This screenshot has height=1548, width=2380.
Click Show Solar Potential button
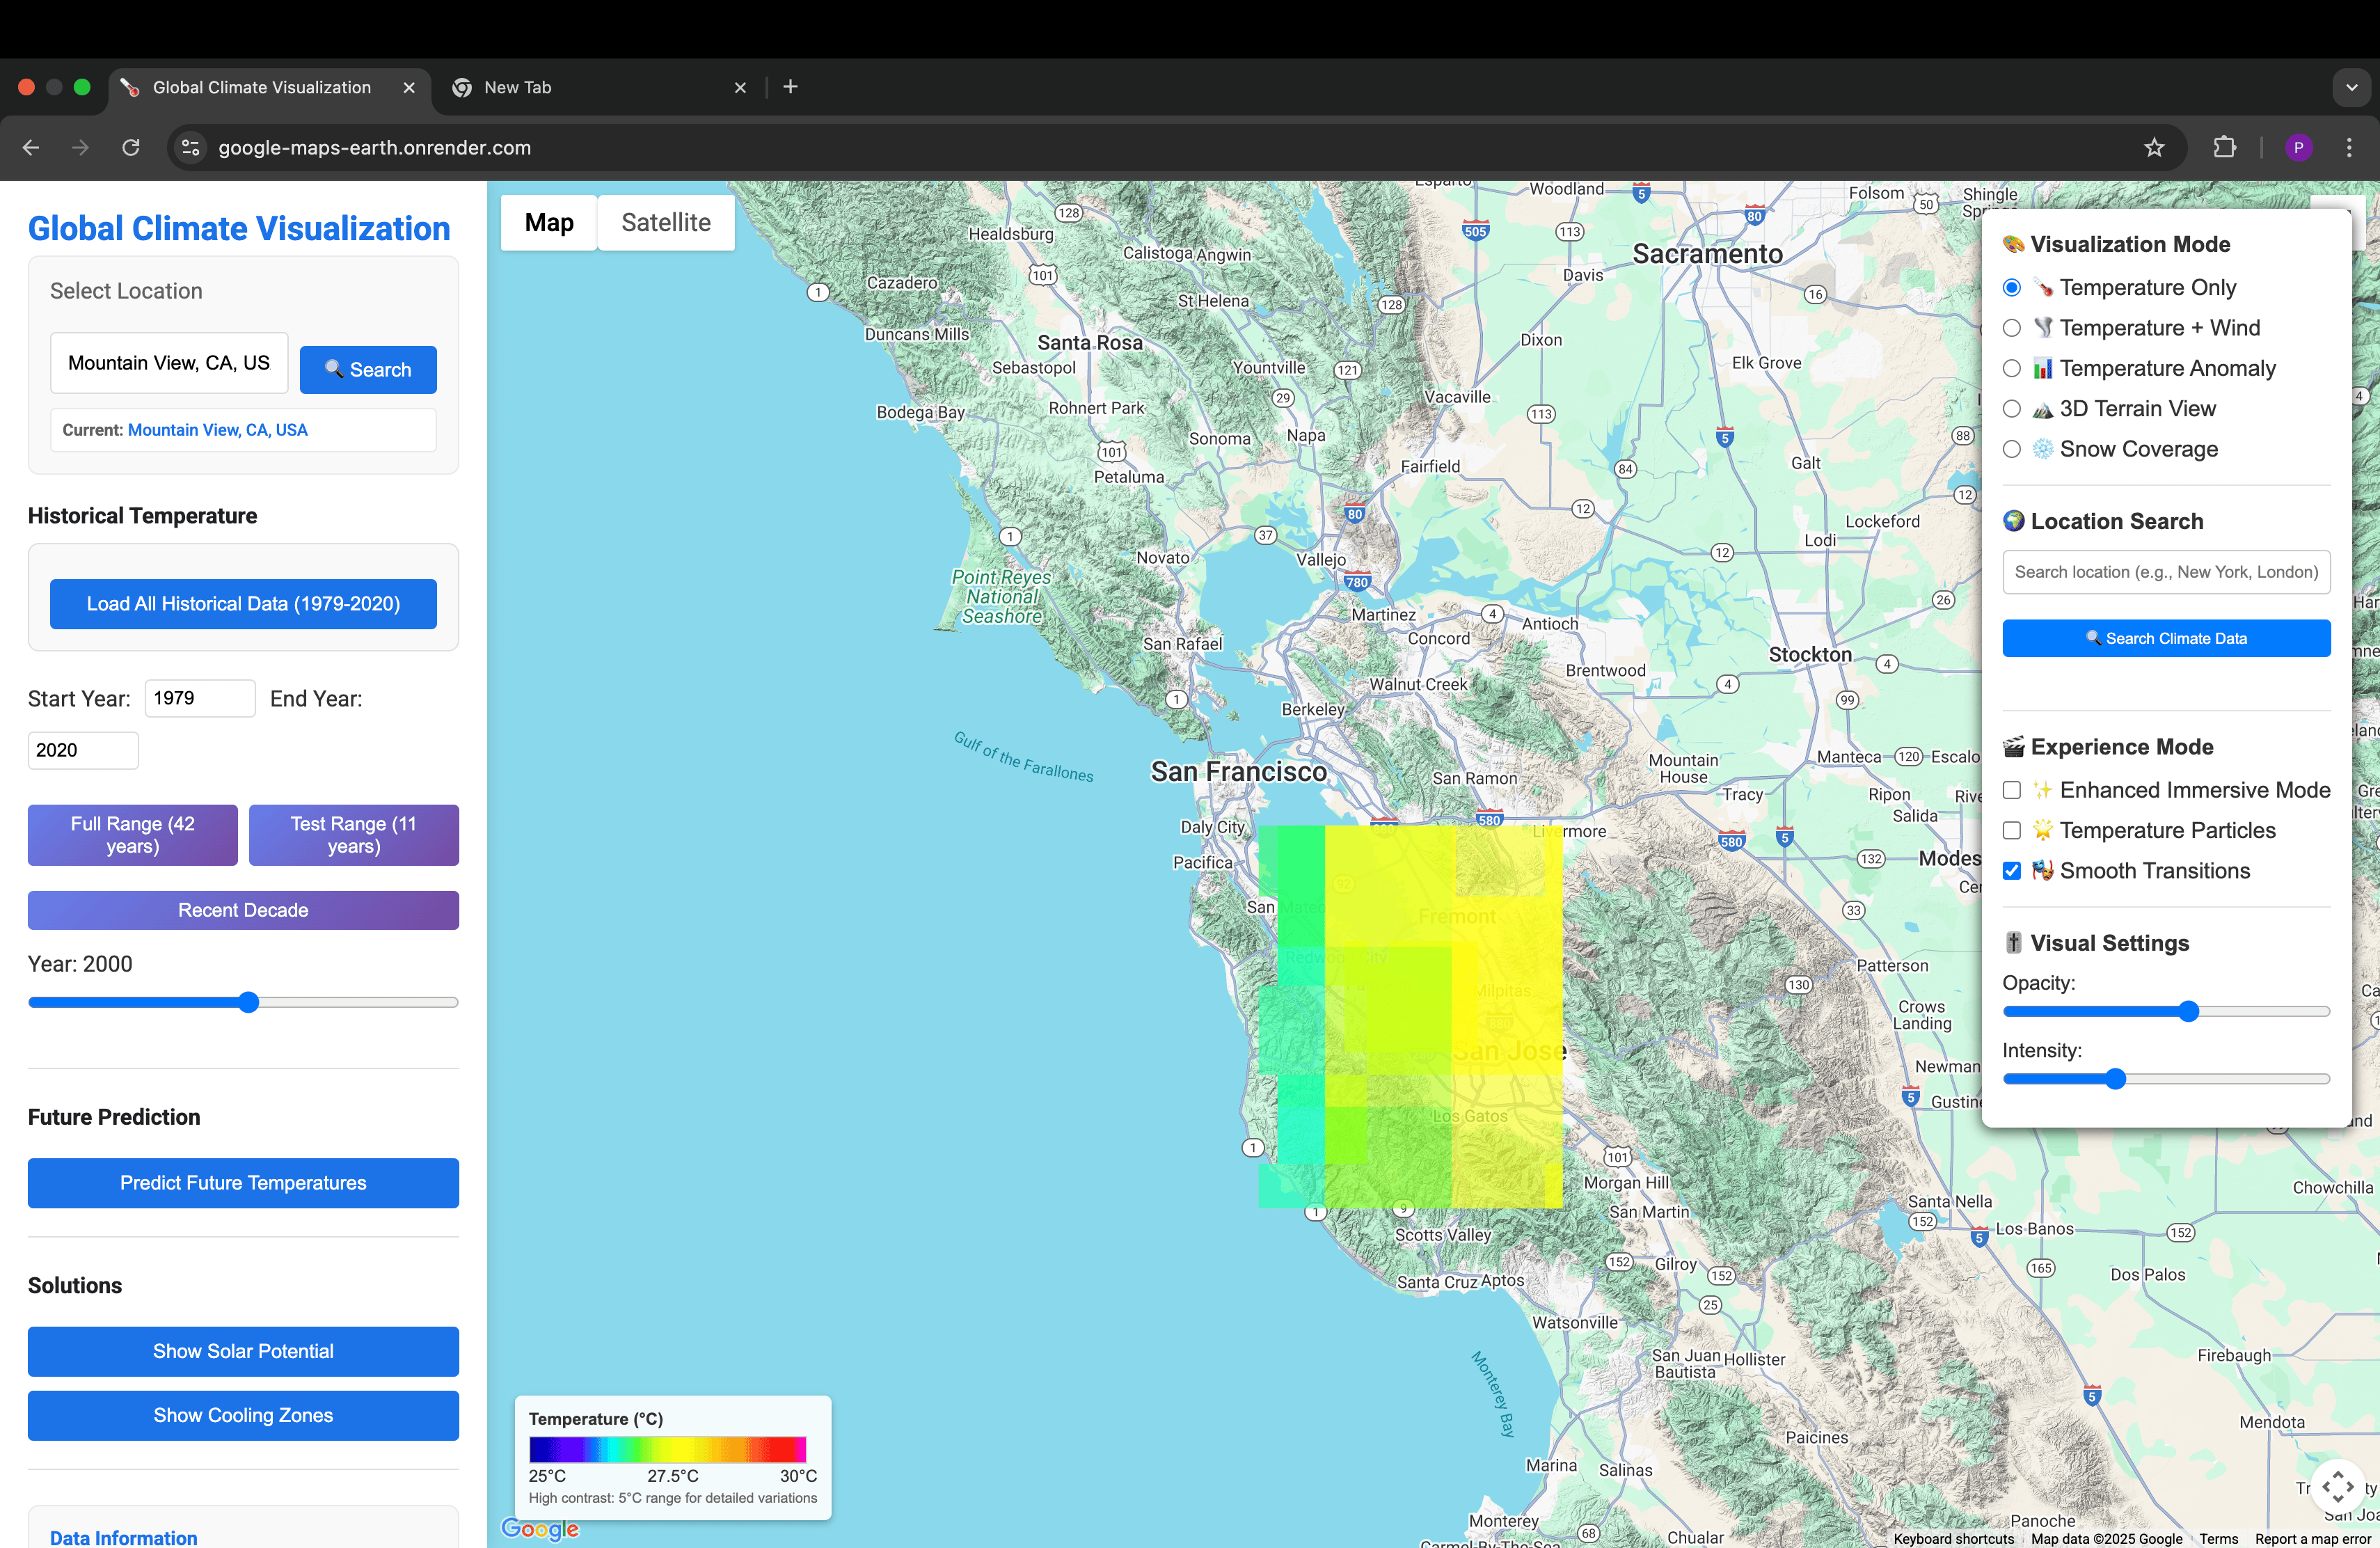click(x=243, y=1351)
